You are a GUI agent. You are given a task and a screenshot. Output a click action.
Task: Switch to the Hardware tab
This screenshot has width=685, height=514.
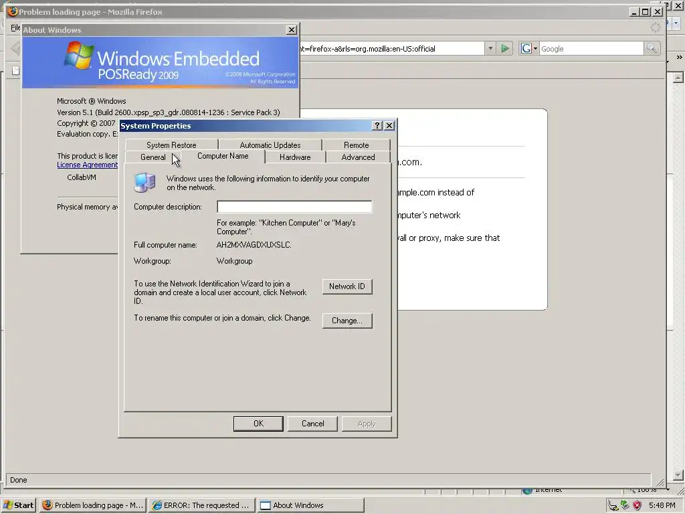295,157
